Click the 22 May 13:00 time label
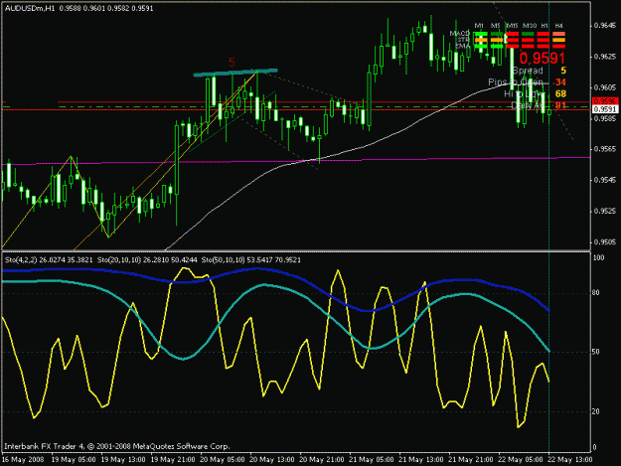Screen dimensions: 621x466 point(570,460)
